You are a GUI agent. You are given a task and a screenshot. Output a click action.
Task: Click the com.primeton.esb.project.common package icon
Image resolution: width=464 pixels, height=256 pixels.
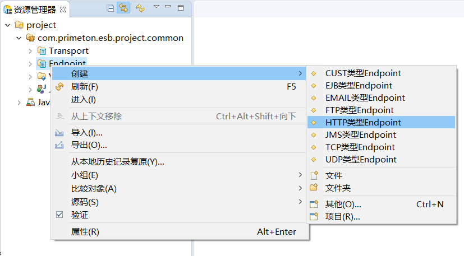30,38
